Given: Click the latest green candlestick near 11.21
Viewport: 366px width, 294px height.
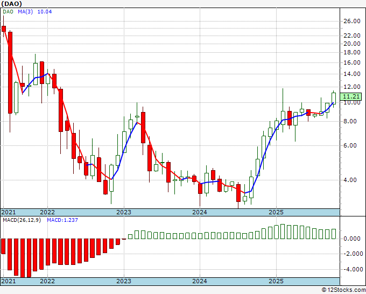Looking at the screenshot, I should point(334,99).
